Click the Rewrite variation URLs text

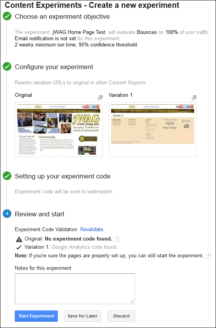81,83
